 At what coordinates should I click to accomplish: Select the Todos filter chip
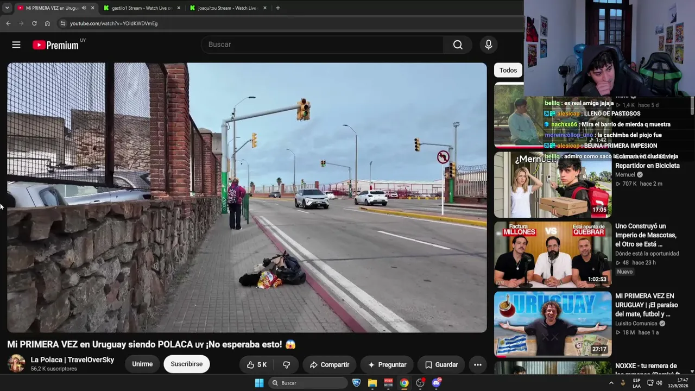click(x=508, y=70)
